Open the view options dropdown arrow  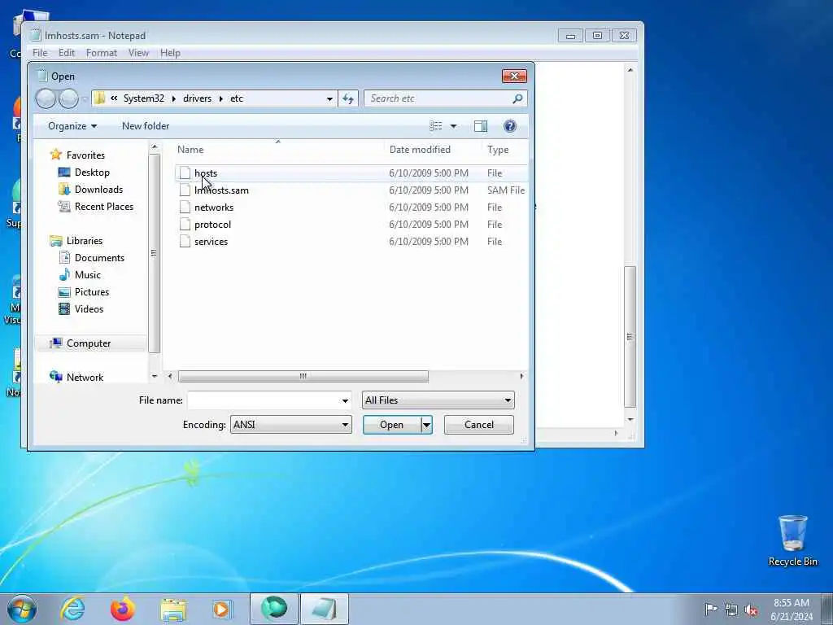click(453, 126)
